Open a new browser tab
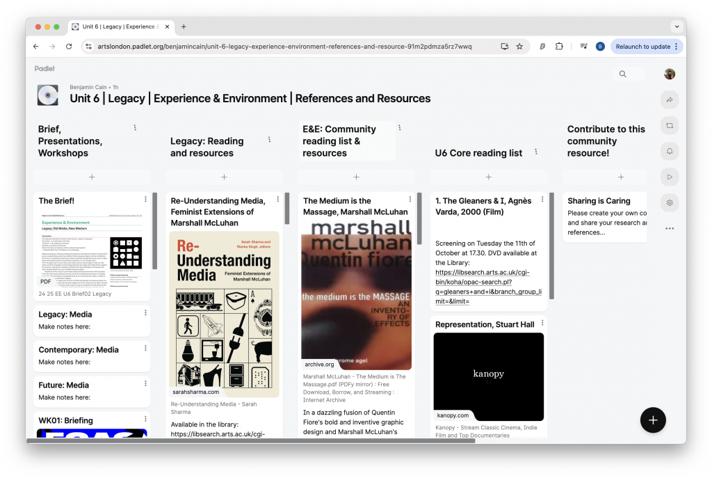This screenshot has height=478, width=712. click(x=184, y=27)
